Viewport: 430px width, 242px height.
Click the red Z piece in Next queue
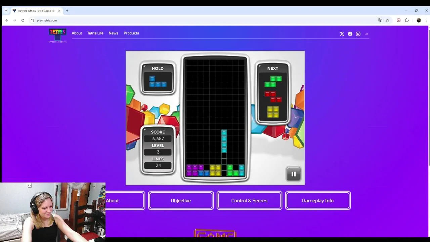[x=273, y=97]
